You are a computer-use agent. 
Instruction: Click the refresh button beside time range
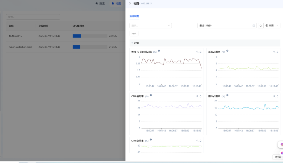261,25
